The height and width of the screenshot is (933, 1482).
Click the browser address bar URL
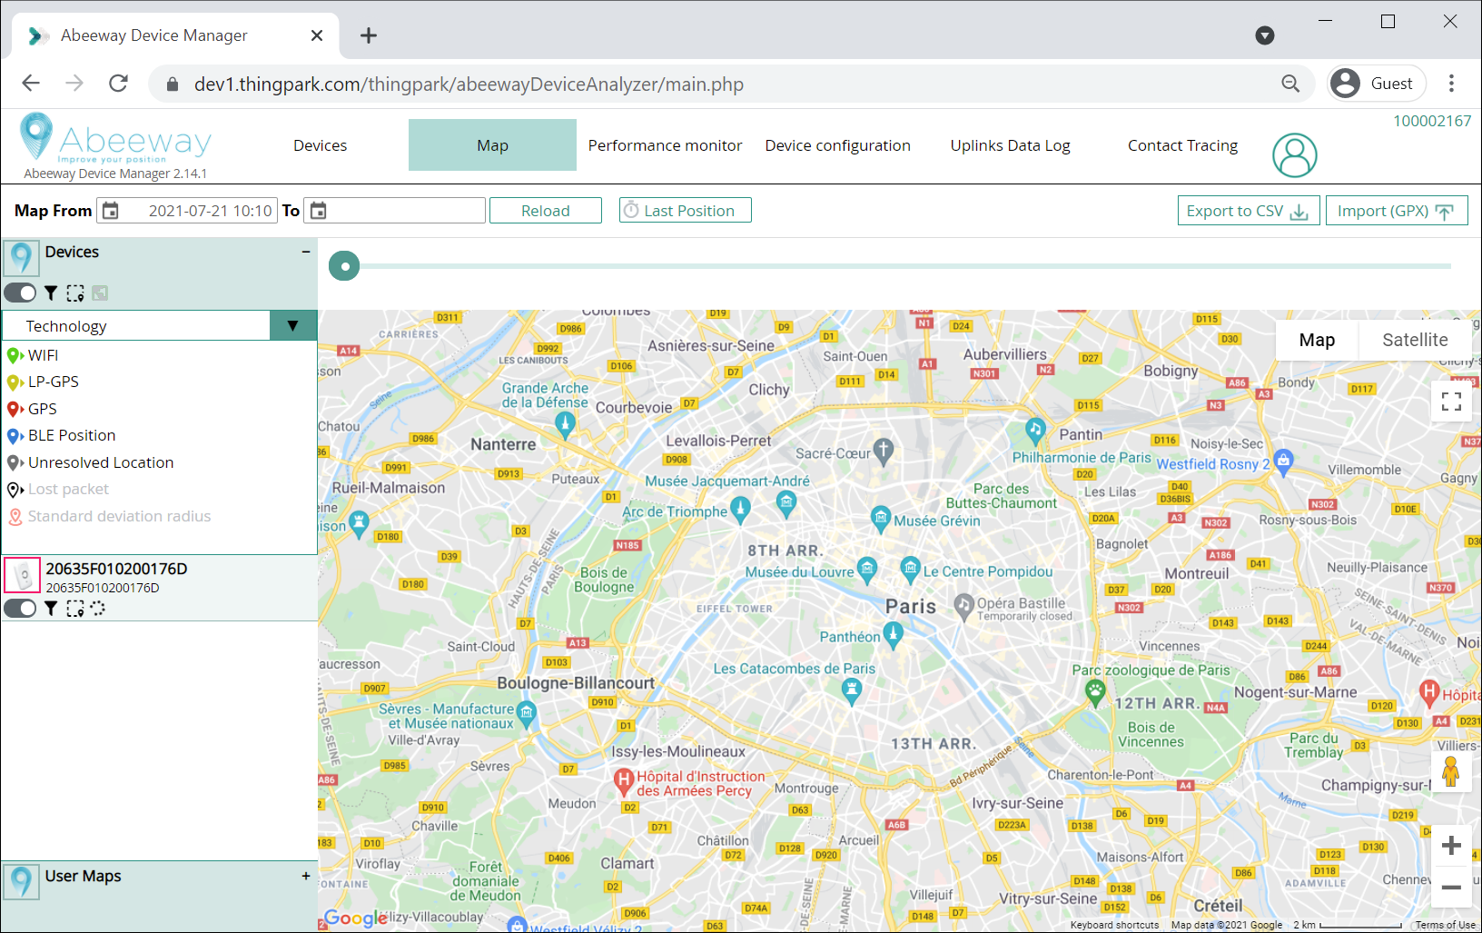point(469,84)
